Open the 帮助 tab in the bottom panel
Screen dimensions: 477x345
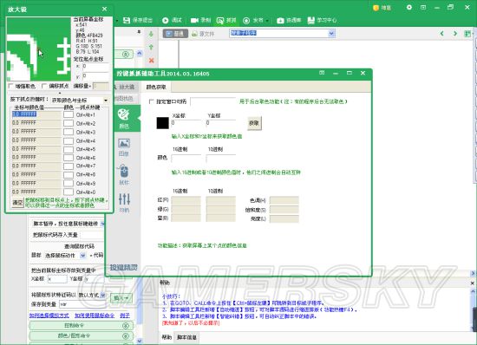tap(167, 337)
